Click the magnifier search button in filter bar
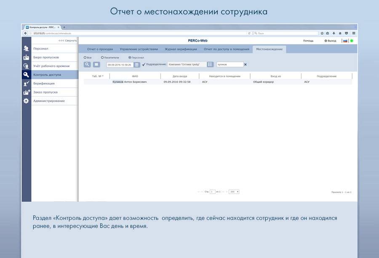Image resolution: width=379 pixels, height=258 pixels. click(87, 64)
